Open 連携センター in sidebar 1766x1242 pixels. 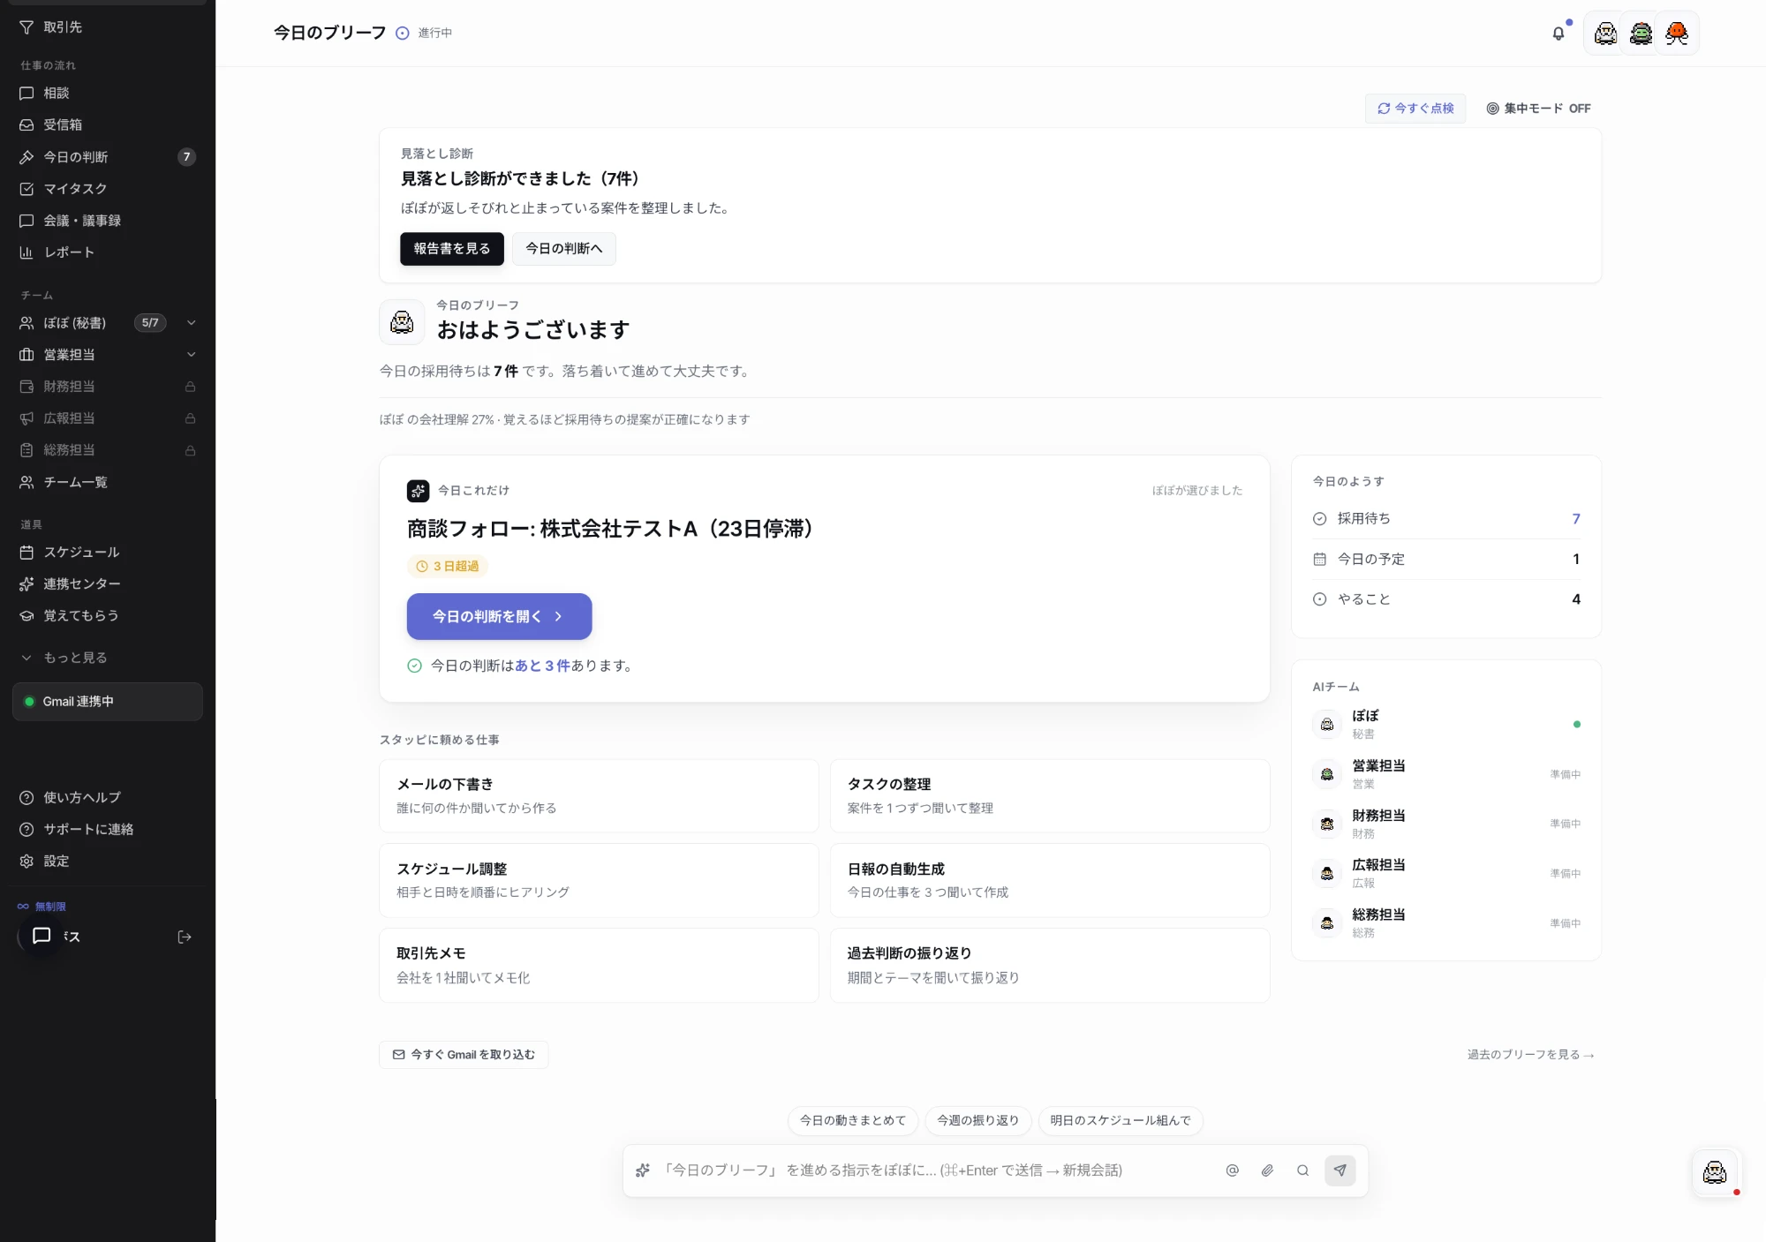pyautogui.click(x=108, y=583)
